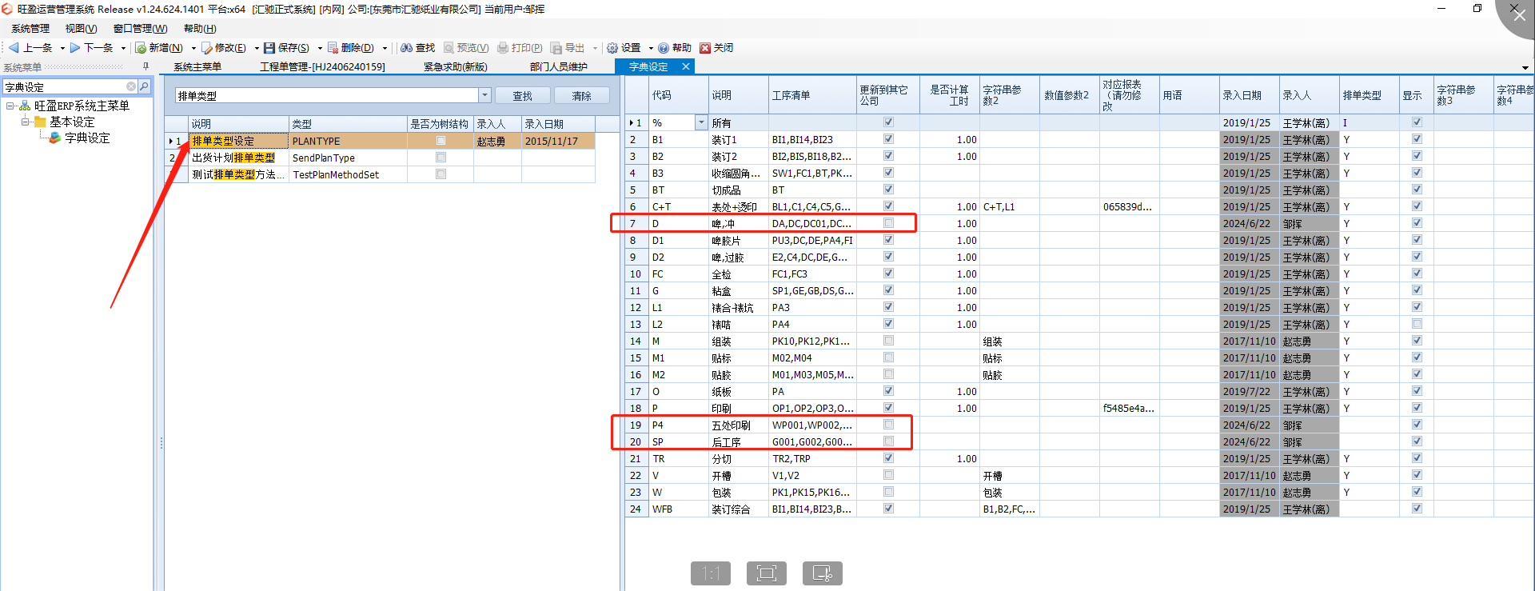Select the 五处印刷 description cell

point(739,425)
